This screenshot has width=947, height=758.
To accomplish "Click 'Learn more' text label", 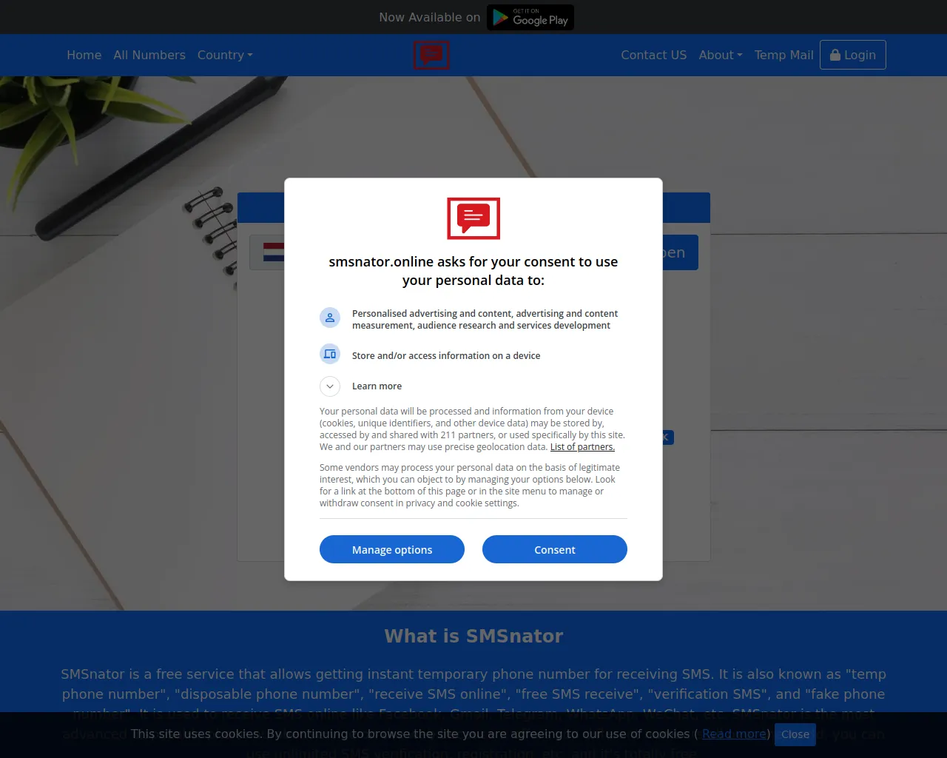I will click(x=377, y=386).
